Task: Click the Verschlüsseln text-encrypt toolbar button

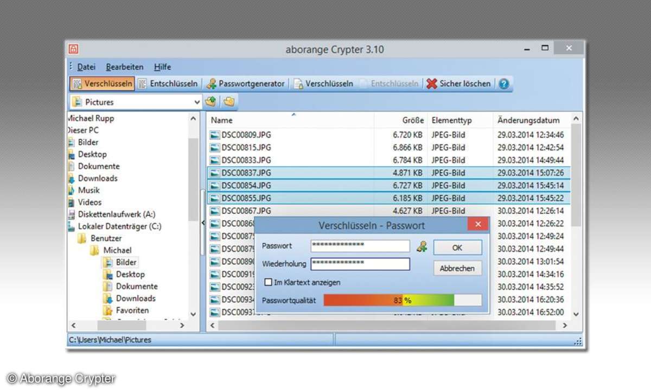Action: point(103,83)
